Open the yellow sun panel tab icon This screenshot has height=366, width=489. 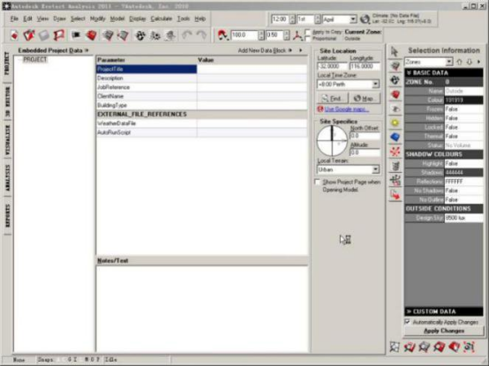(395, 123)
